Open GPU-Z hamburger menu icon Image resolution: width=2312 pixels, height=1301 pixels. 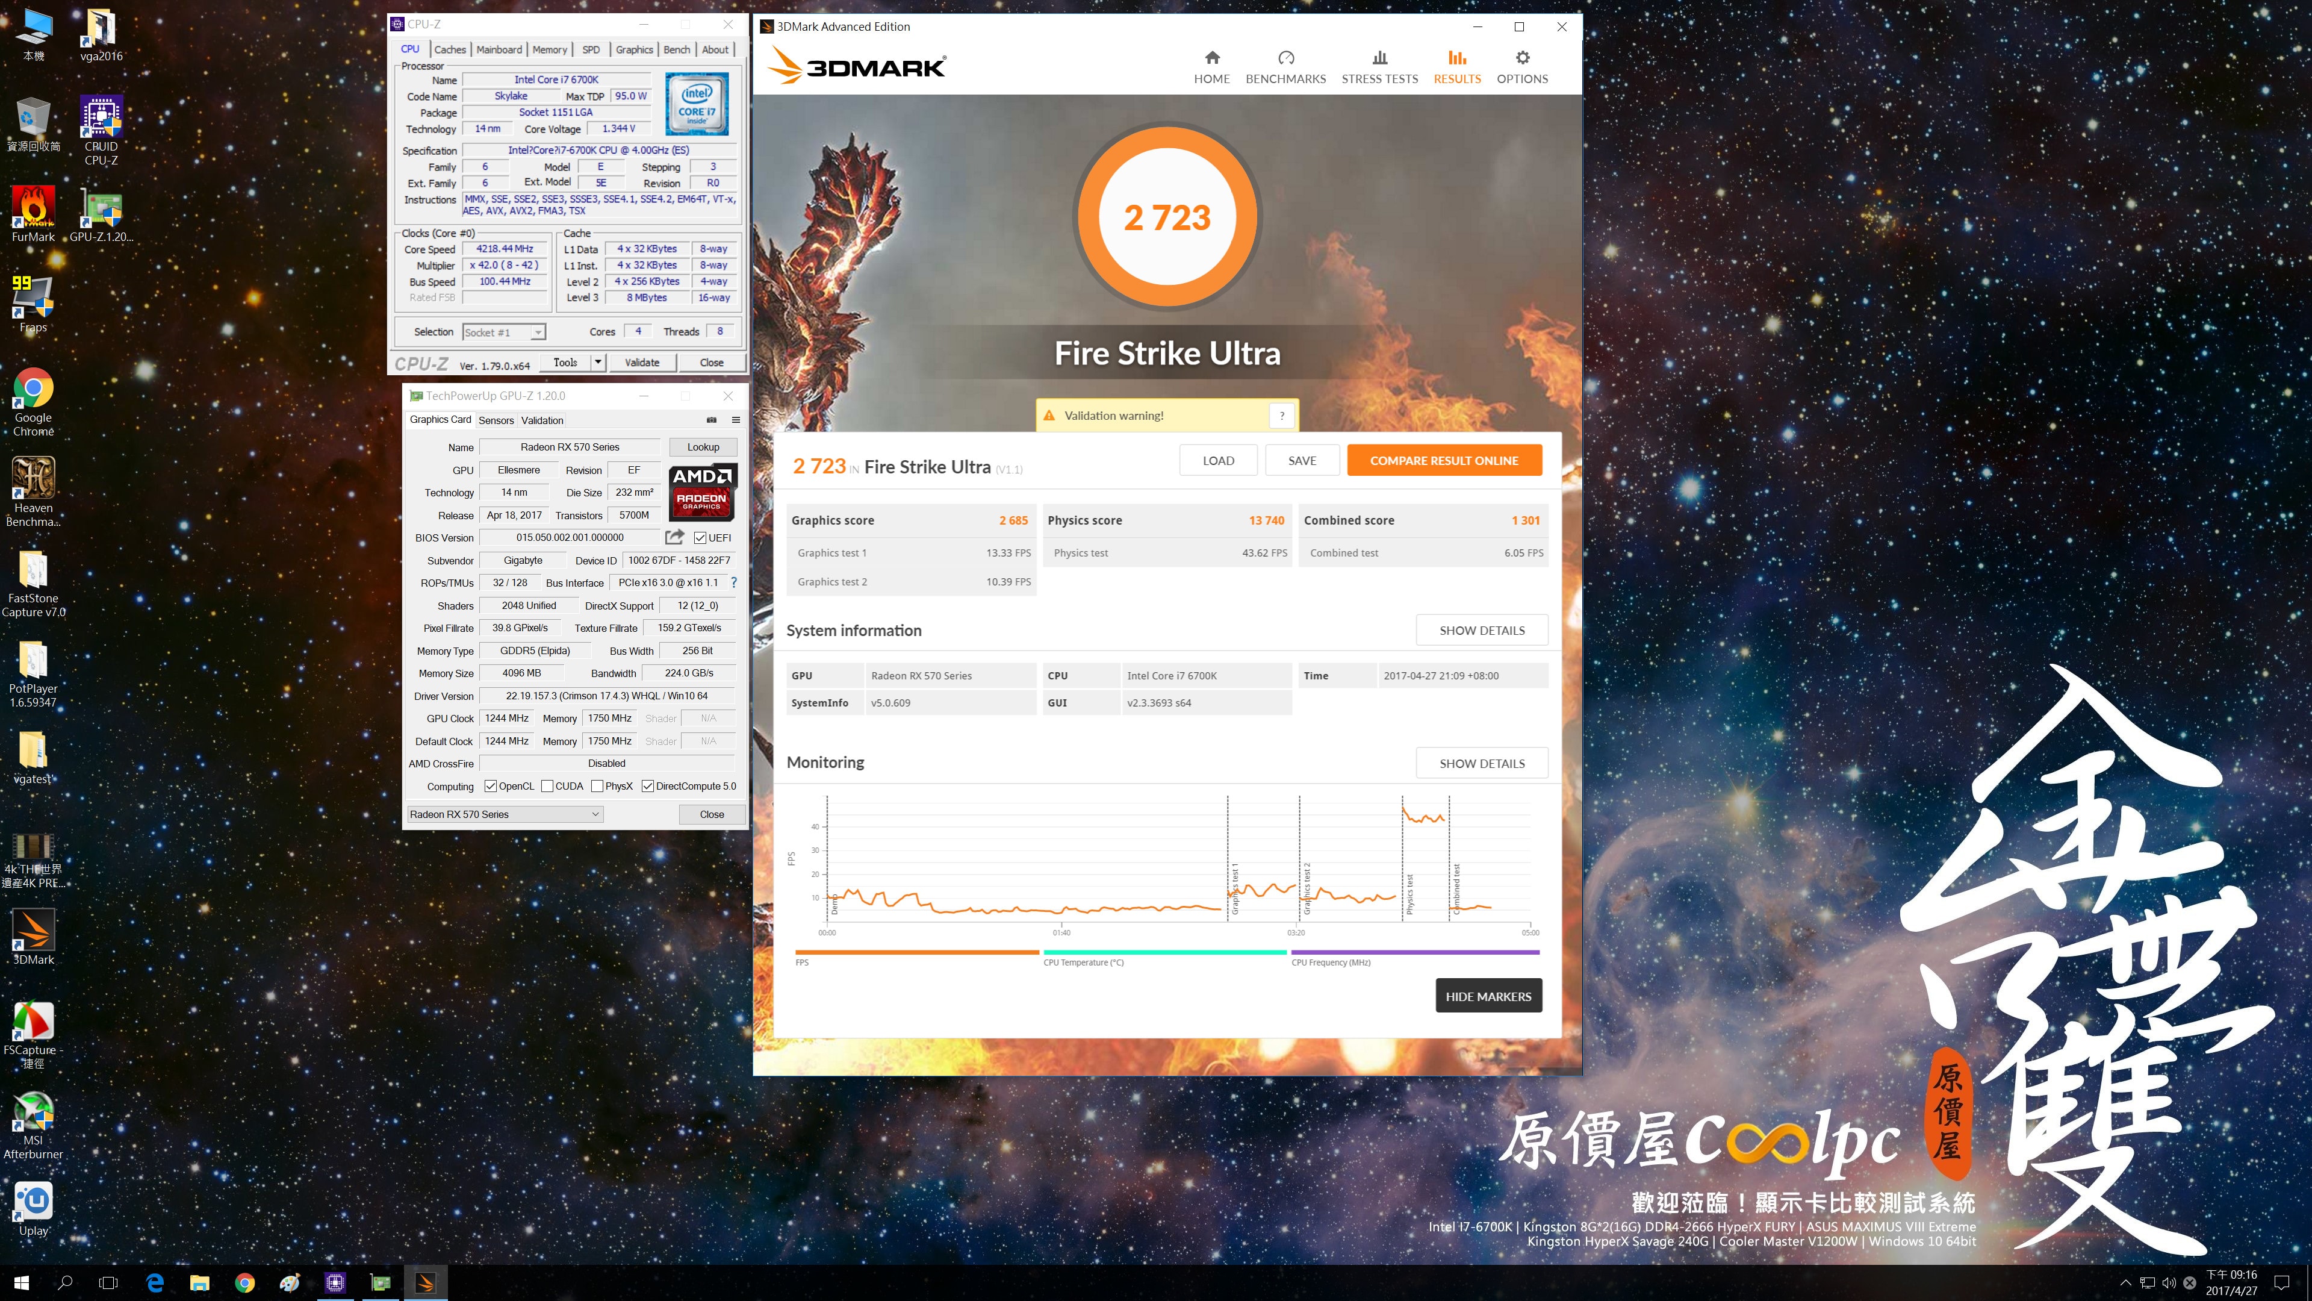tap(736, 419)
